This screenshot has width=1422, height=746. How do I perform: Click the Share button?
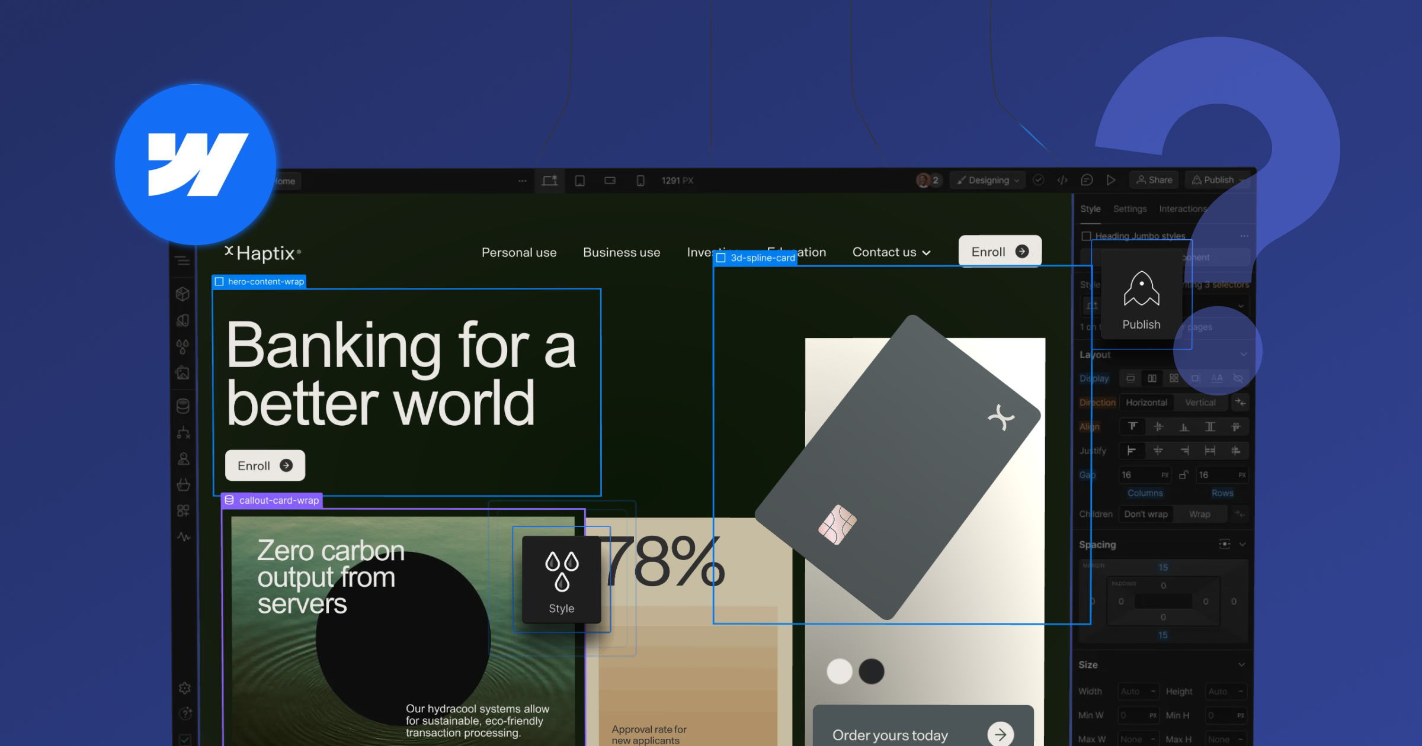[1154, 180]
